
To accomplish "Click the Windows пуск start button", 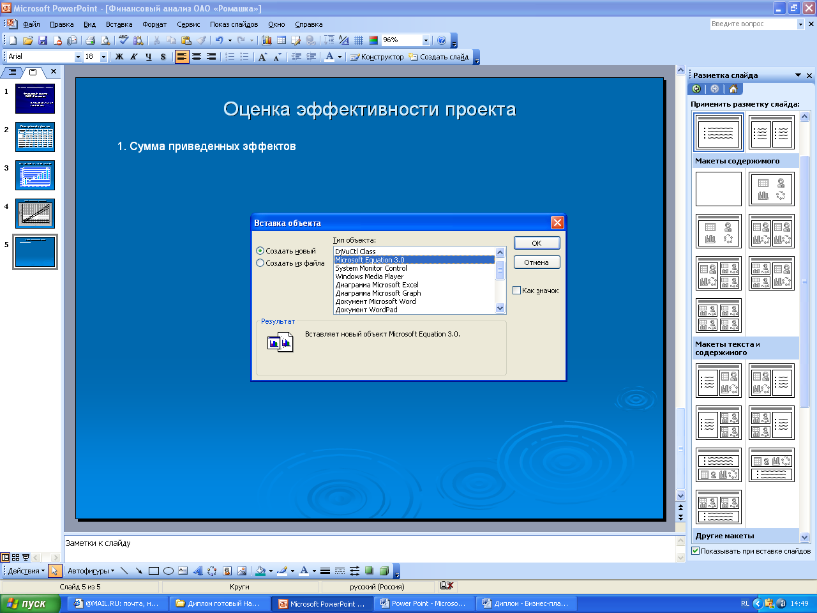I will coord(30,603).
